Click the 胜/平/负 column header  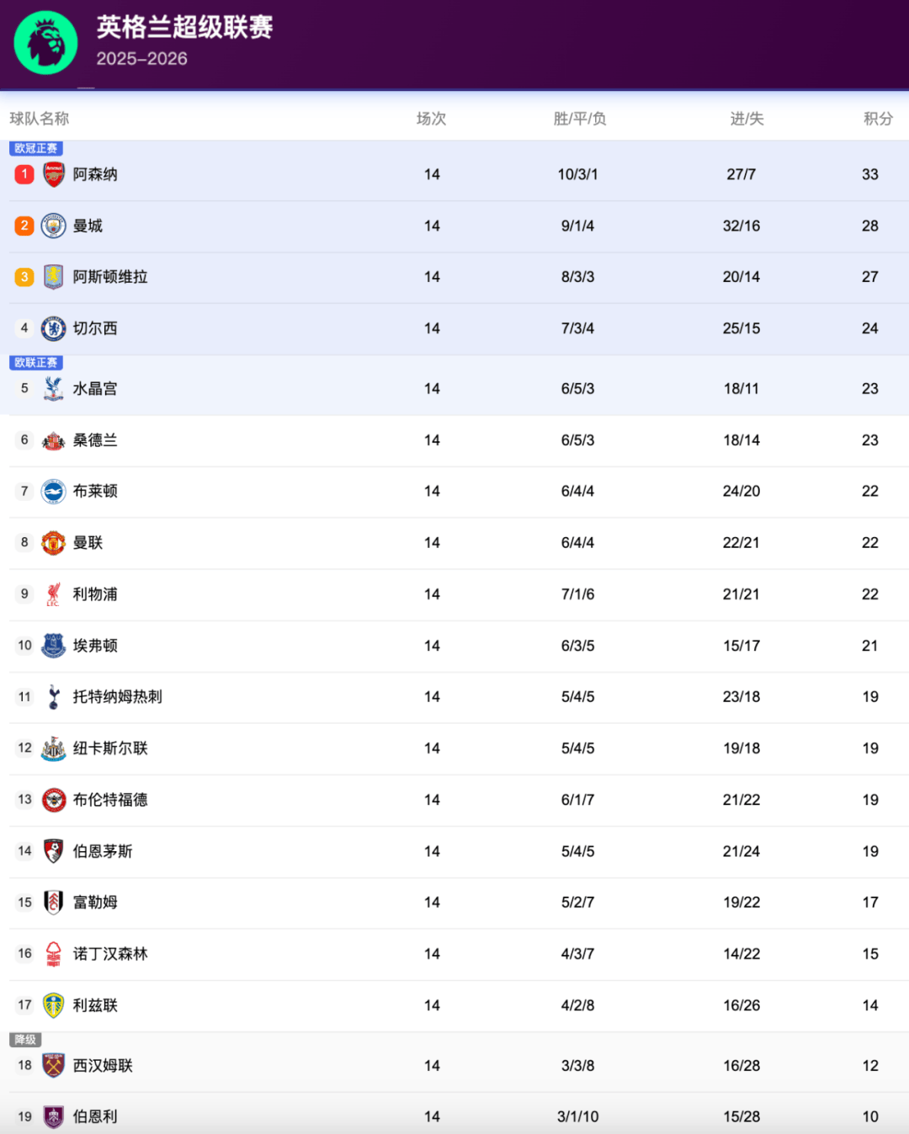579,119
